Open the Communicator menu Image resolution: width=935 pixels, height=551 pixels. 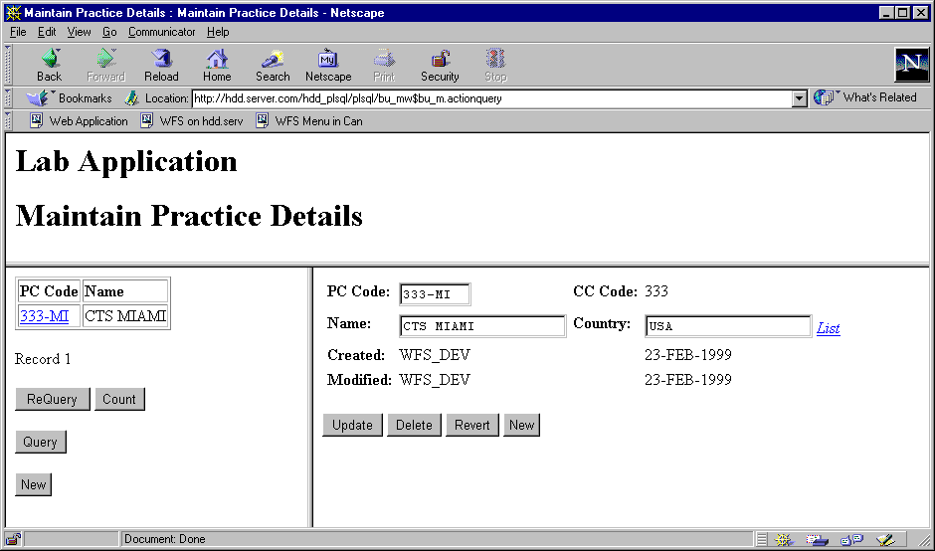(161, 32)
